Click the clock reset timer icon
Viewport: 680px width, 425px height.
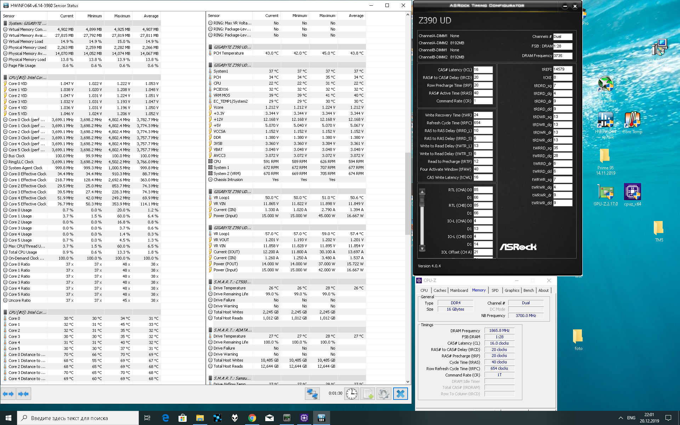coord(351,394)
